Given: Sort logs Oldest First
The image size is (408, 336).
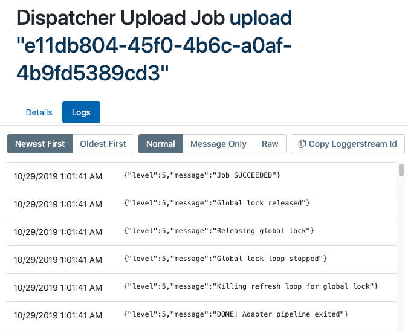Looking at the screenshot, I should [103, 144].
